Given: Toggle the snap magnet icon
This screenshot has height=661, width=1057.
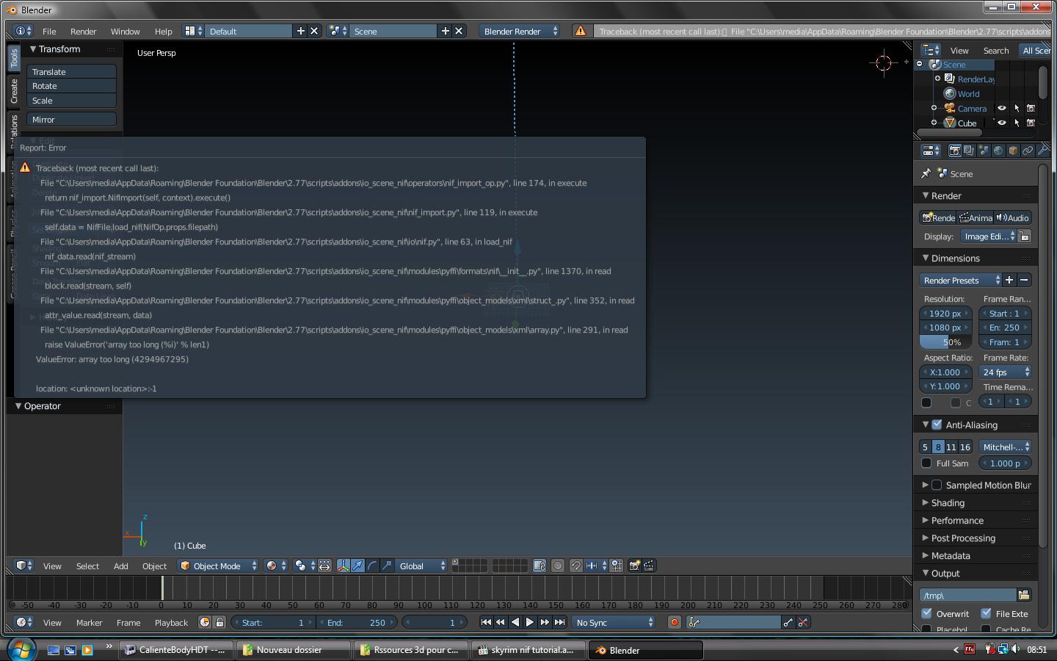Looking at the screenshot, I should click(x=576, y=566).
